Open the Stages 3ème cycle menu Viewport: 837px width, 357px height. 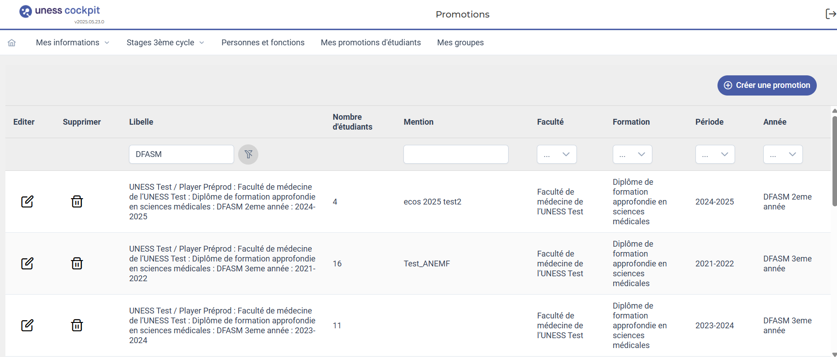165,43
